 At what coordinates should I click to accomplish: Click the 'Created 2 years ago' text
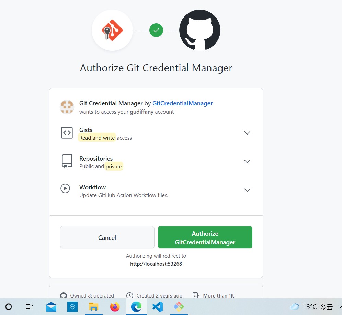(159, 295)
